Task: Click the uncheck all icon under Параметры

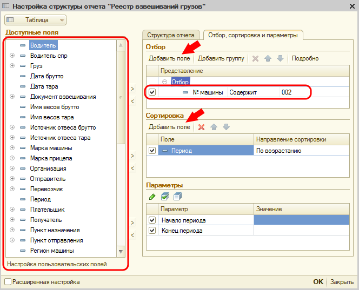Action: pos(177,196)
